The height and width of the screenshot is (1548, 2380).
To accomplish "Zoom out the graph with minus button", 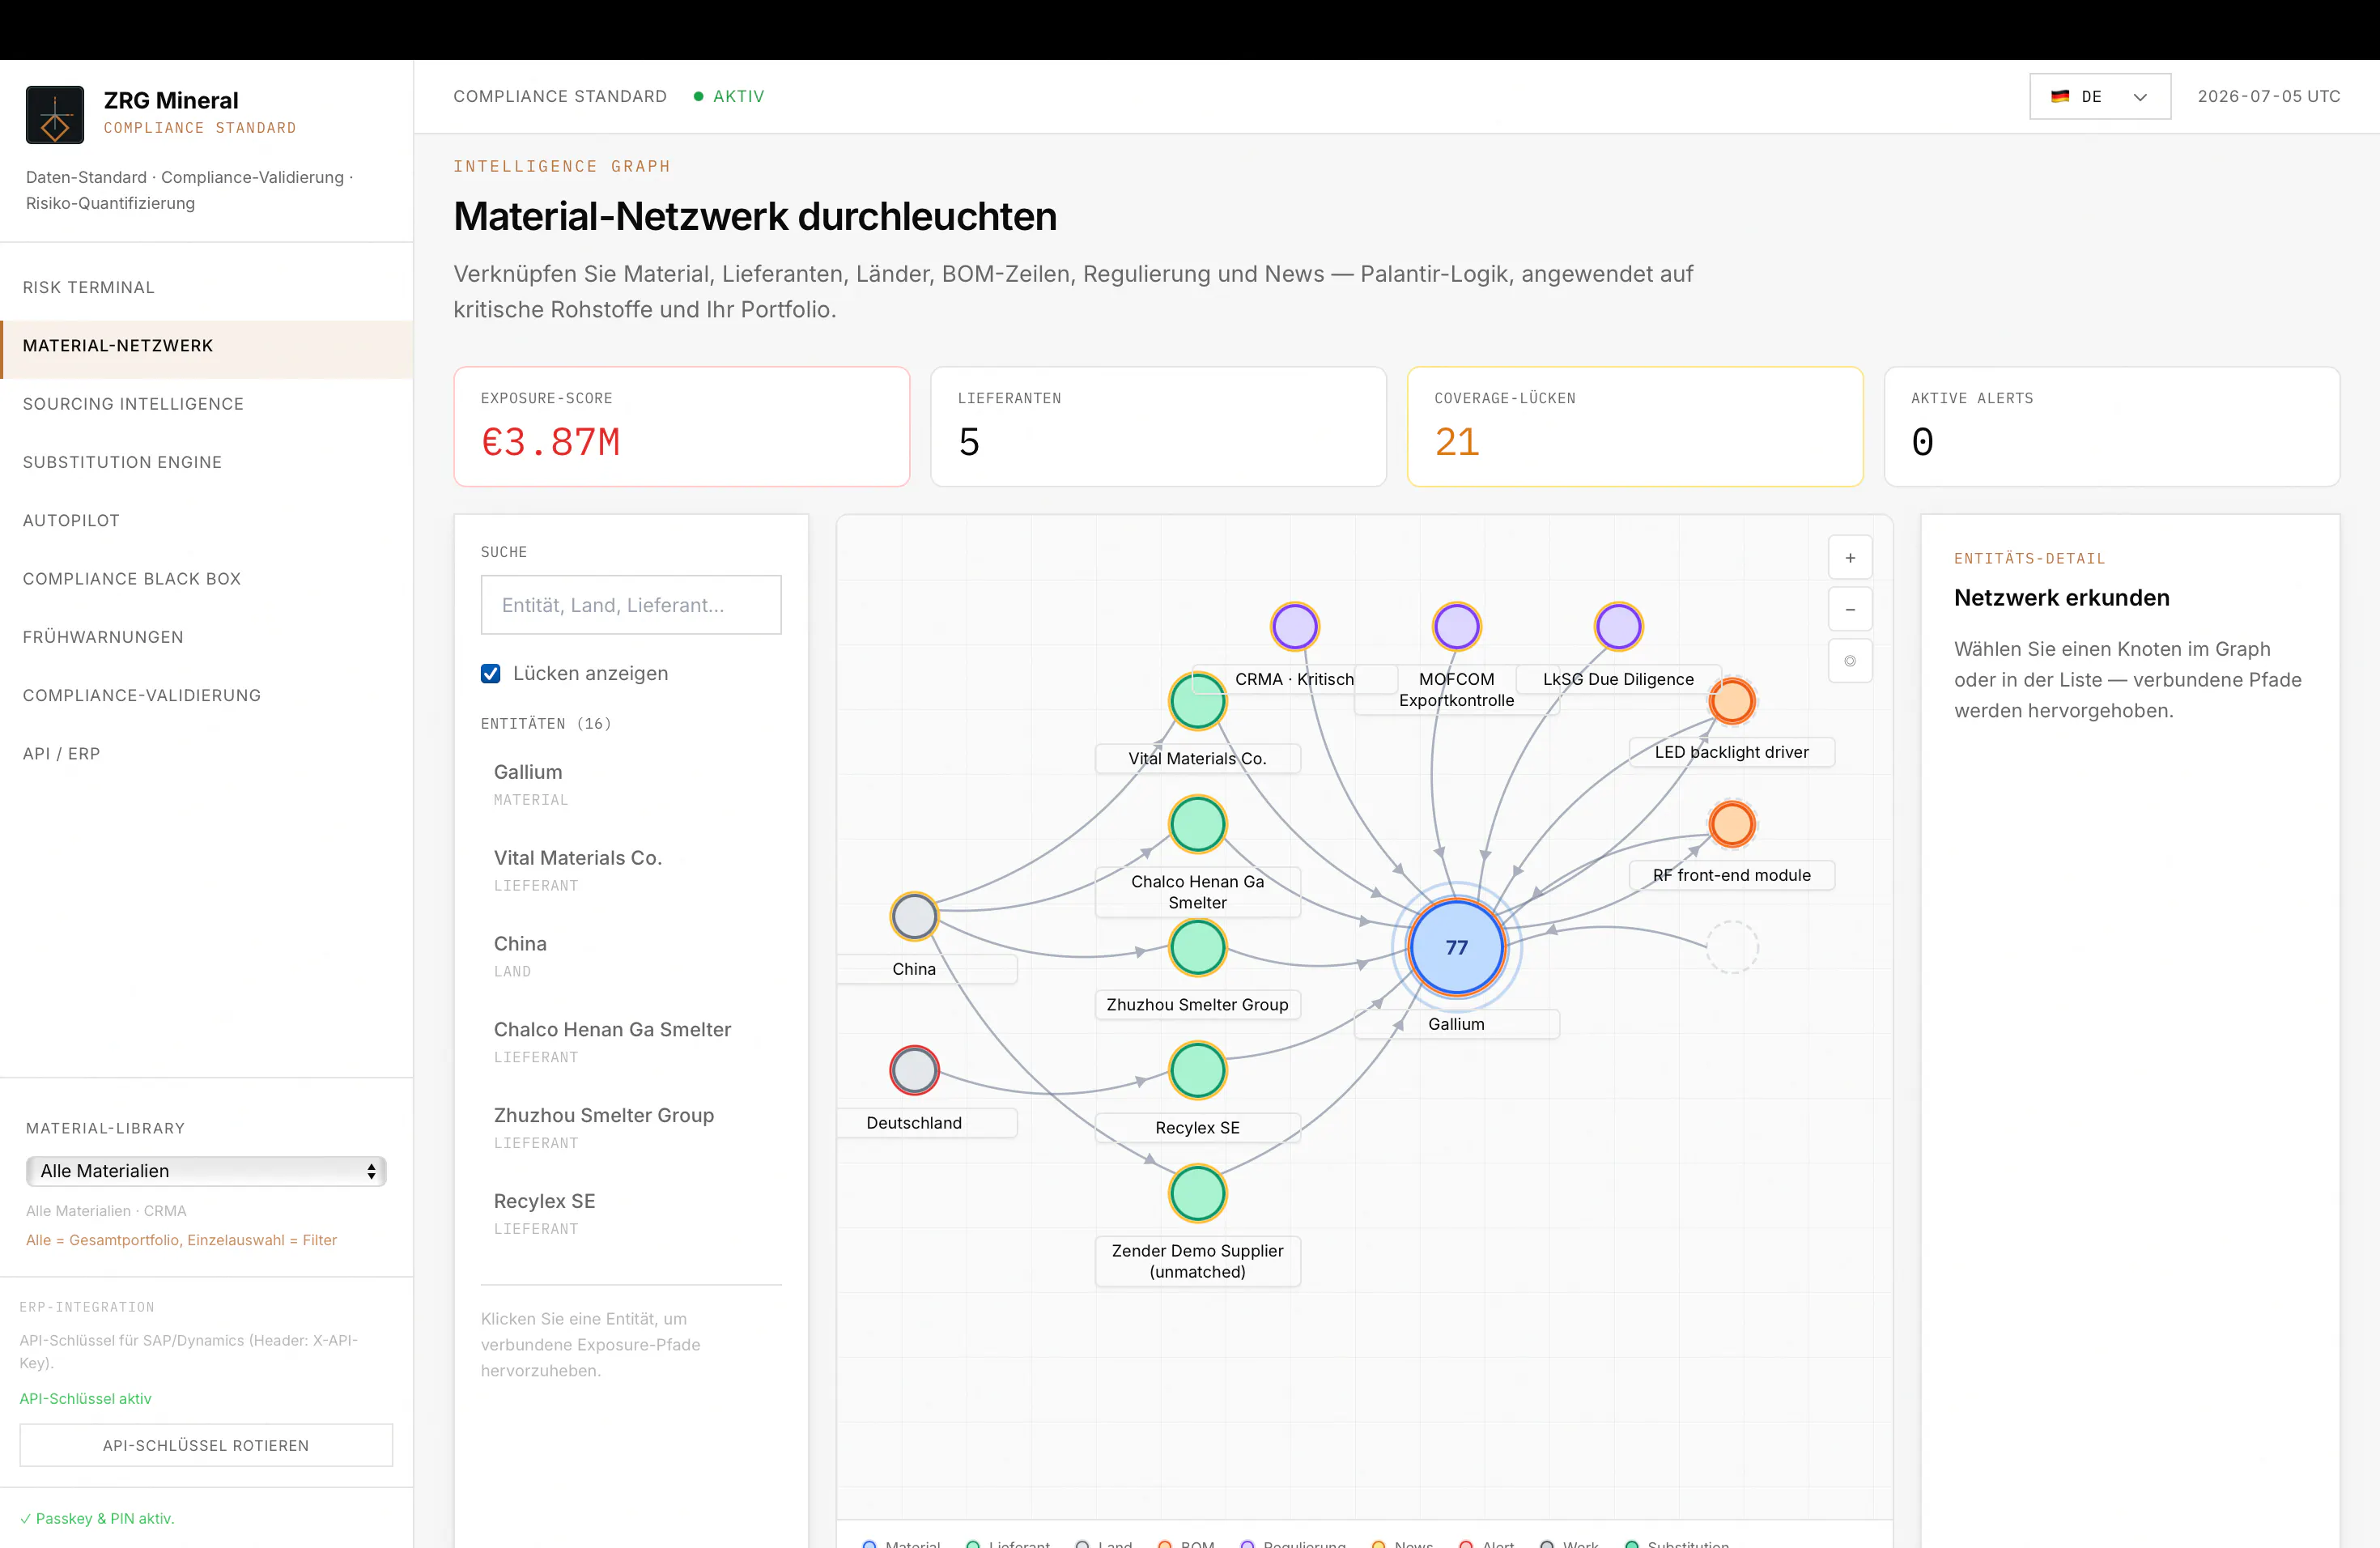I will (1850, 609).
